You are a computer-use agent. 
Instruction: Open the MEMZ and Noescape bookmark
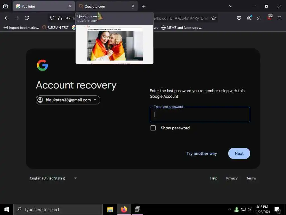coord(182,28)
